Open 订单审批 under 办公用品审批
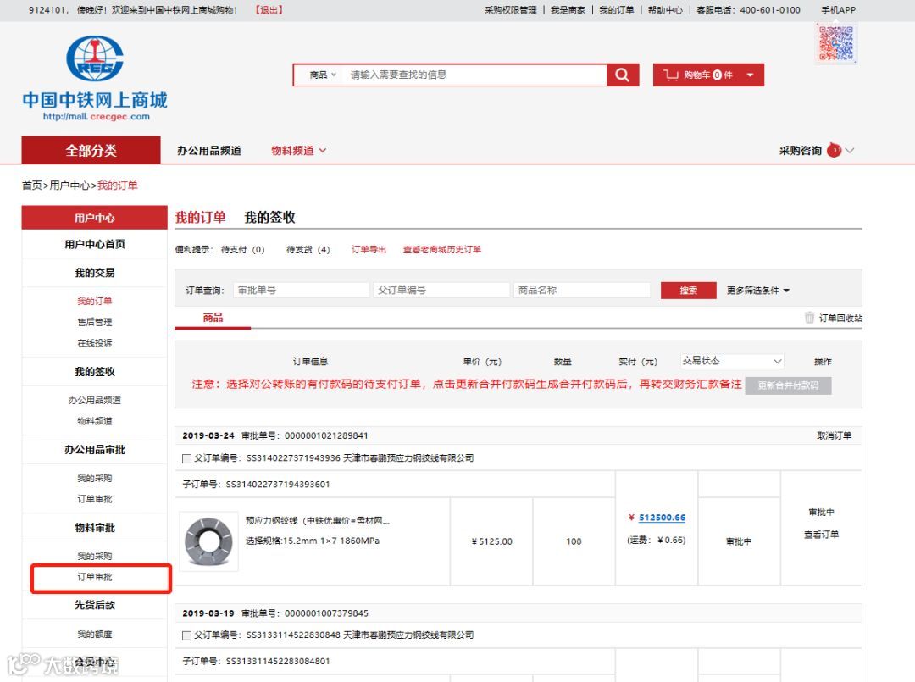This screenshot has height=682, width=915. pyautogui.click(x=95, y=499)
